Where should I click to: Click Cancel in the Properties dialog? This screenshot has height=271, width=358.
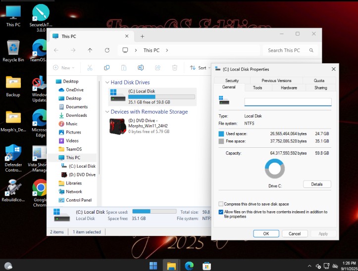coord(295,233)
